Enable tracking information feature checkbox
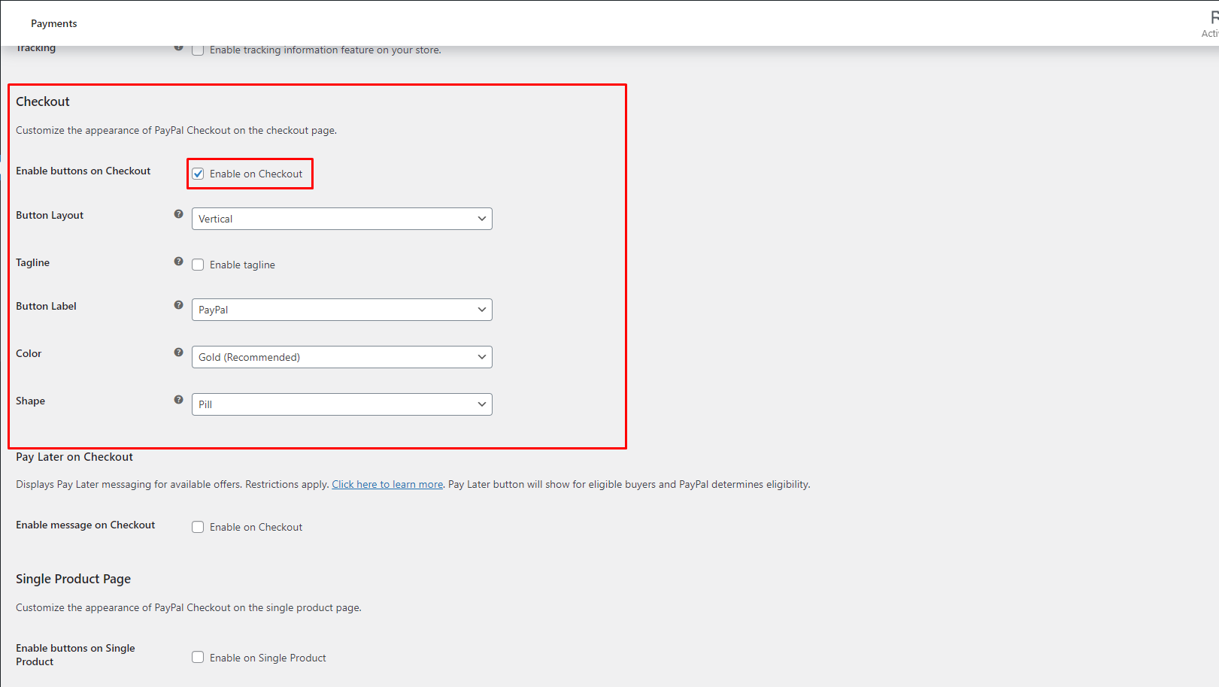This screenshot has height=687, width=1219. (198, 50)
